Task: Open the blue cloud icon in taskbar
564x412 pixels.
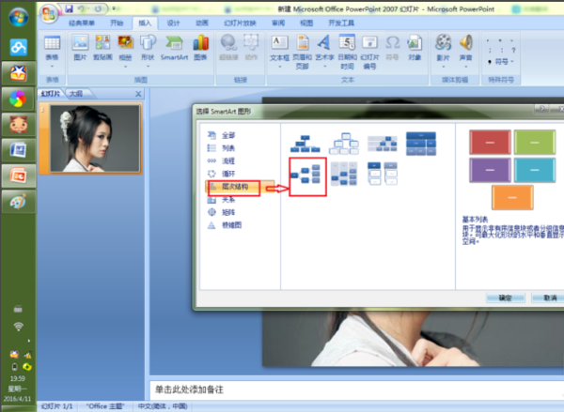Action: (x=19, y=47)
